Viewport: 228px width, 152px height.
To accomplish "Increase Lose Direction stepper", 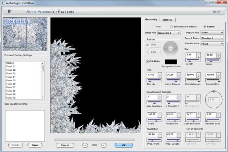I will click(198, 113).
